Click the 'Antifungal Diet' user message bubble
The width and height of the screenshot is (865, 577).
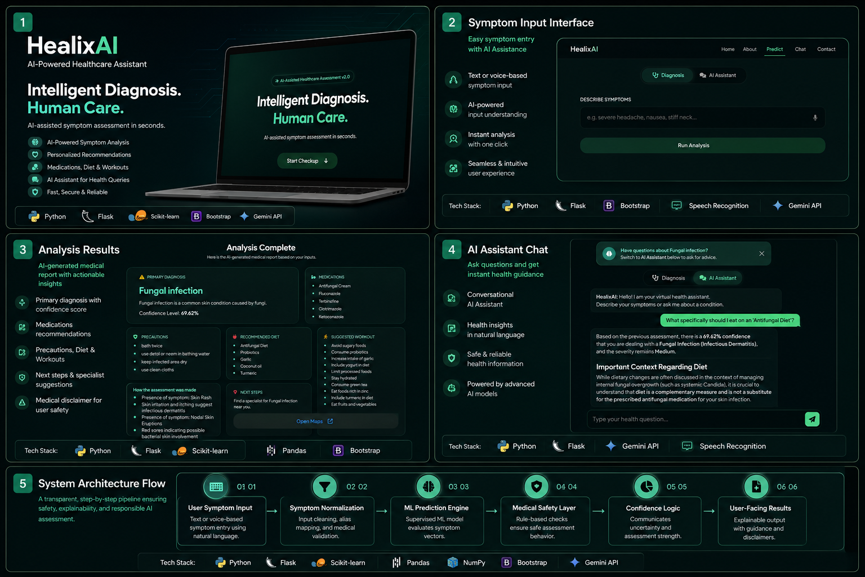pos(730,320)
